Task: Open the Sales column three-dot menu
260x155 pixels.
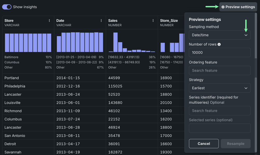Action: 153,21
